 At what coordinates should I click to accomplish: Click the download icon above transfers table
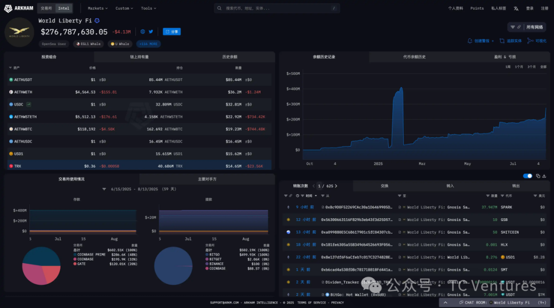click(x=544, y=176)
